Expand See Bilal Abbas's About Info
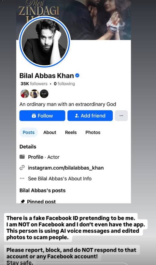Image resolution: width=156 pixels, height=265 pixels. [x=60, y=178]
